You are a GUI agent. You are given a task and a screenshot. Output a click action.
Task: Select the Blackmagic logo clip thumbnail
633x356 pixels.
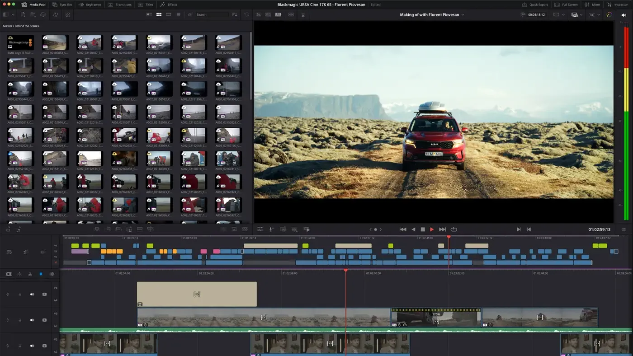(x=19, y=43)
